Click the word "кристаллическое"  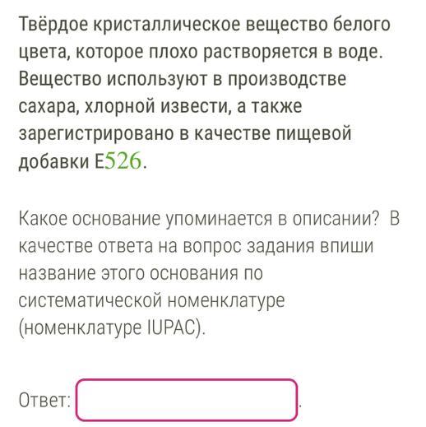coord(168,24)
